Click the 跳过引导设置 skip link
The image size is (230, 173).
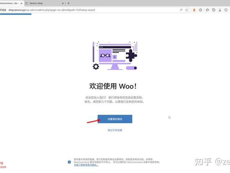pos(115,130)
